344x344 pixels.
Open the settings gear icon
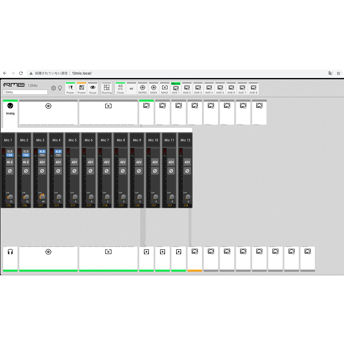click(53, 88)
